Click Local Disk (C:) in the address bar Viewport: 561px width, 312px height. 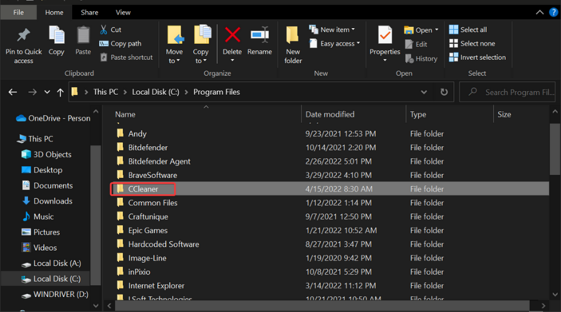coord(156,92)
